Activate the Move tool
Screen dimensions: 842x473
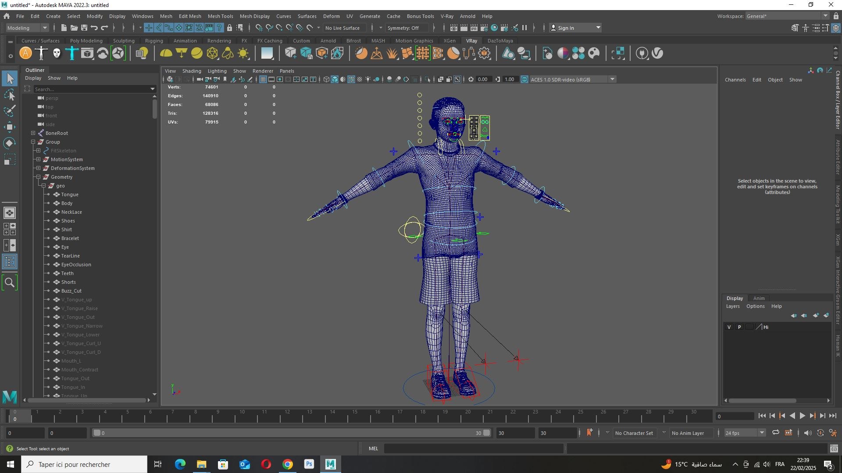point(10,127)
